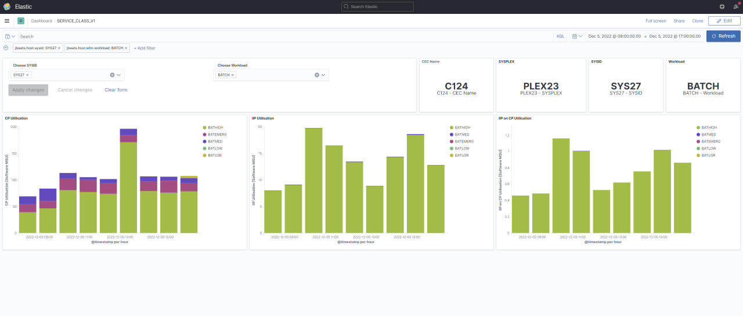Expand the Choose SYSID dropdown
743x316 pixels.
pos(119,75)
